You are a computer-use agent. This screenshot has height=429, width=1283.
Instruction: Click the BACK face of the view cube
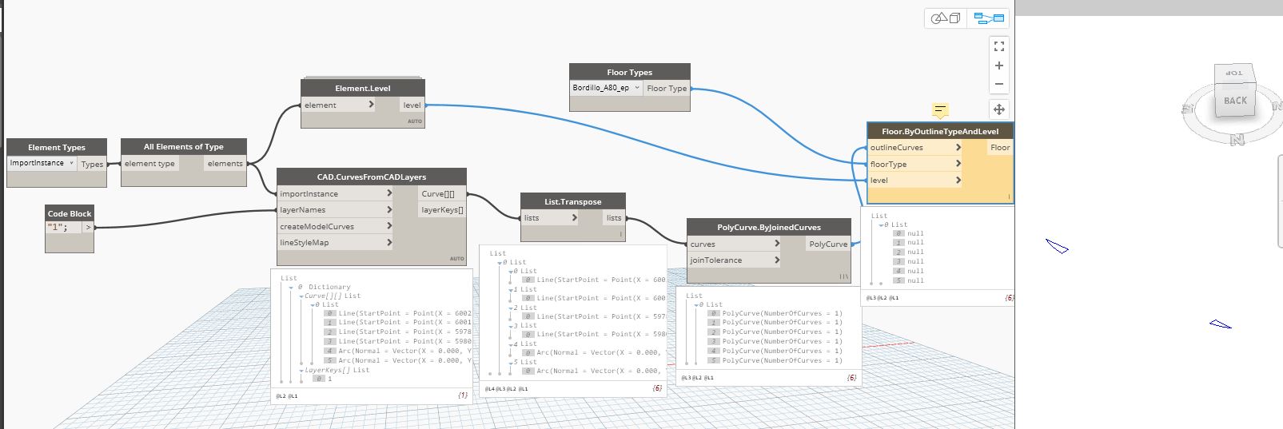(x=1235, y=101)
